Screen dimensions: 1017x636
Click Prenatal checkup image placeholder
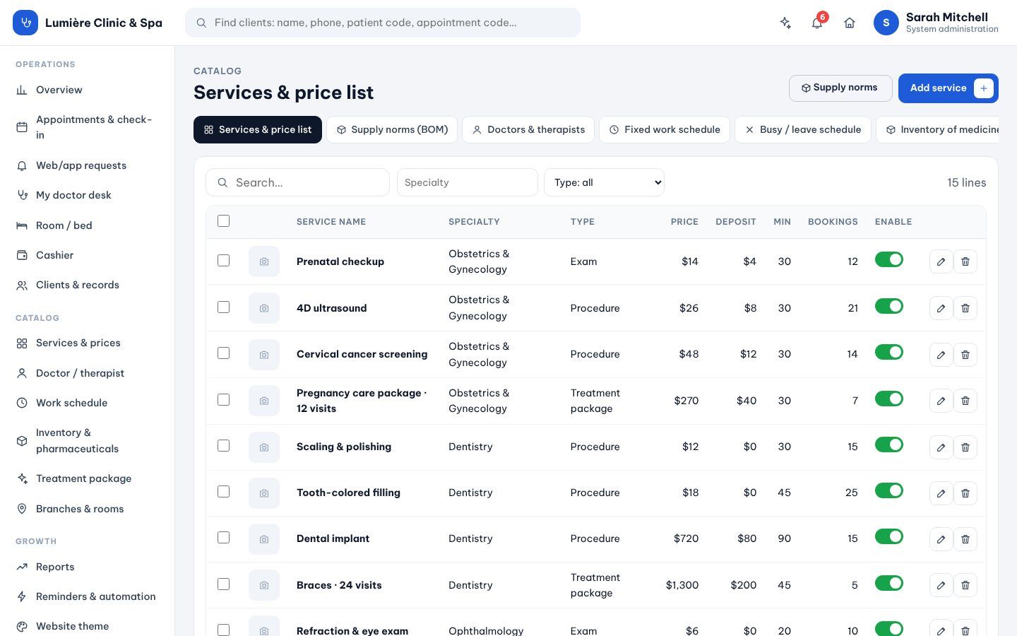click(264, 261)
